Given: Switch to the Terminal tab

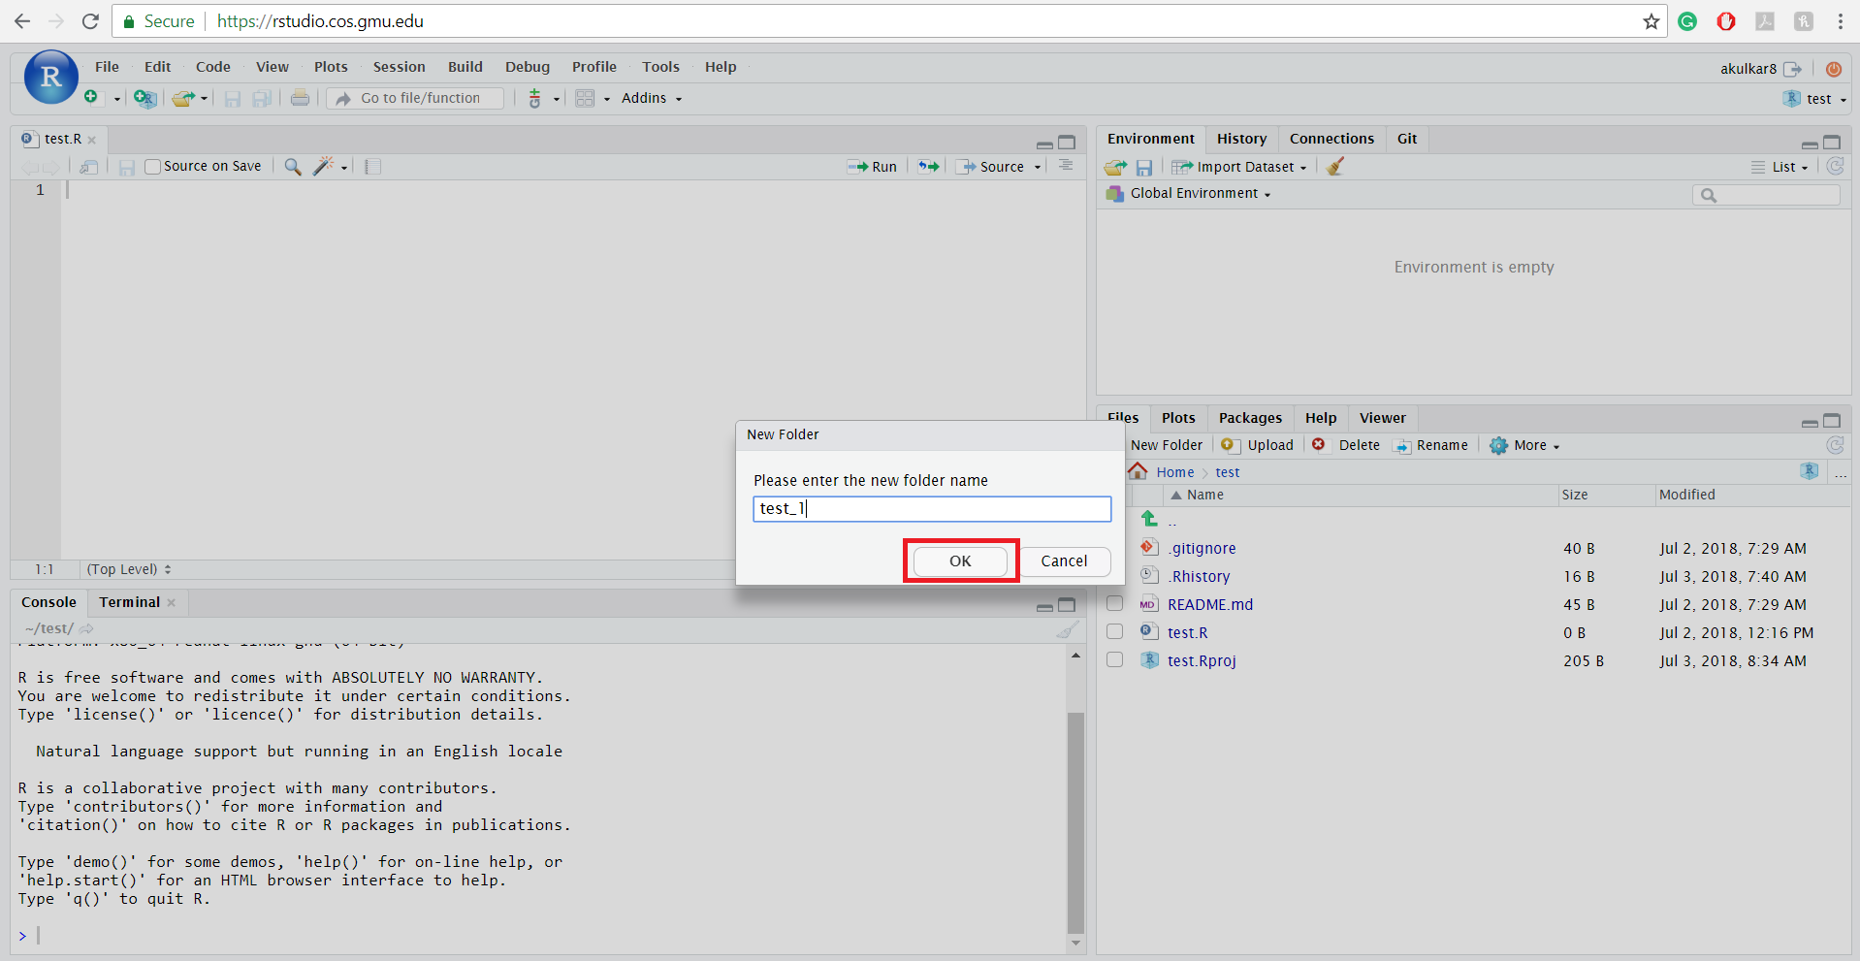Looking at the screenshot, I should coord(129,602).
